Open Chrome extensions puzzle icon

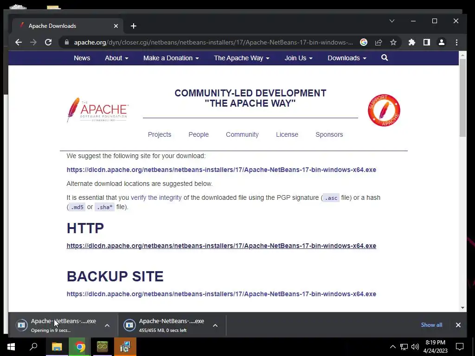pyautogui.click(x=412, y=42)
